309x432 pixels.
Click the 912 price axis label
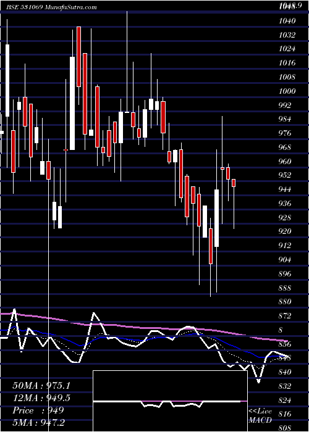coord(285,246)
